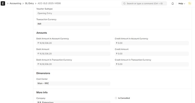The height and width of the screenshot is (103, 195).
Task: Select the Cost Center Main - RRE field
Action: pos(73,83)
